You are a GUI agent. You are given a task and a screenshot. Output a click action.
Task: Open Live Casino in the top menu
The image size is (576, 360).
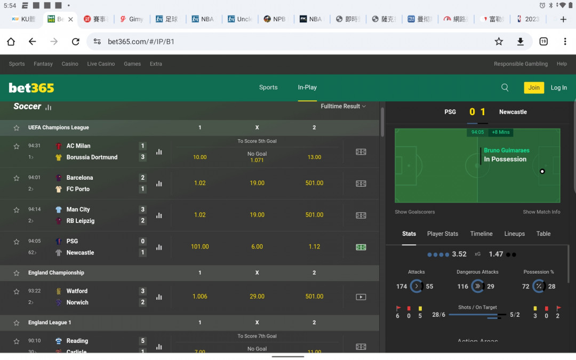tap(101, 64)
